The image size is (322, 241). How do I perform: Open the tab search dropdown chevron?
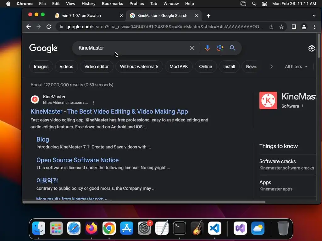pyautogui.click(x=314, y=16)
